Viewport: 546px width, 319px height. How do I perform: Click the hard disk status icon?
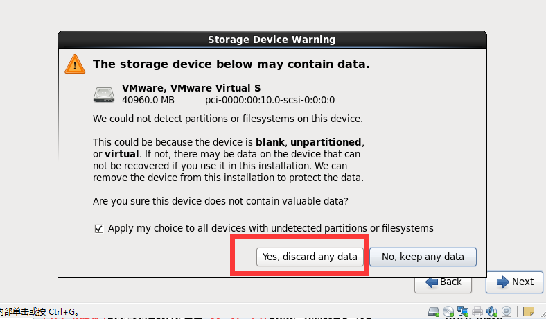pyautogui.click(x=434, y=311)
